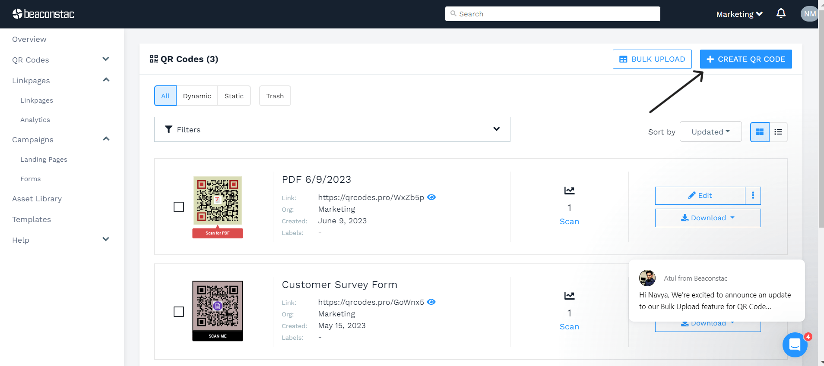Open the chat support bubble
The height and width of the screenshot is (366, 824).
(x=795, y=345)
